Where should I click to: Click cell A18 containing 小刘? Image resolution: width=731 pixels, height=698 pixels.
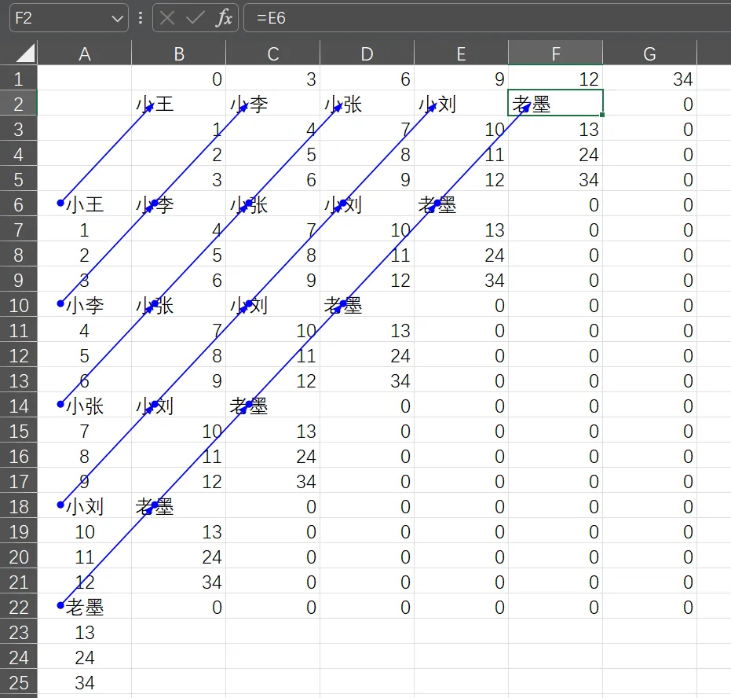84,507
